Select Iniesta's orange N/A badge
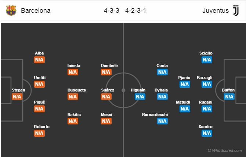Screen dimensions: 246x157 [73, 72]
